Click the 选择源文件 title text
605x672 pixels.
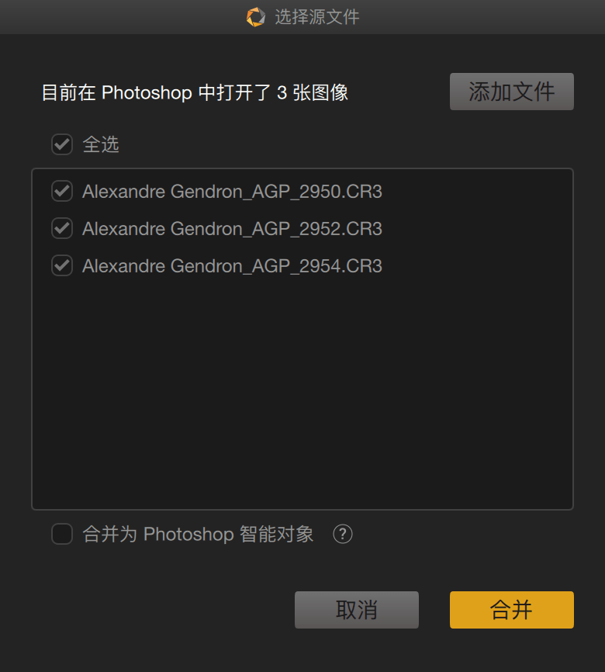tap(317, 17)
